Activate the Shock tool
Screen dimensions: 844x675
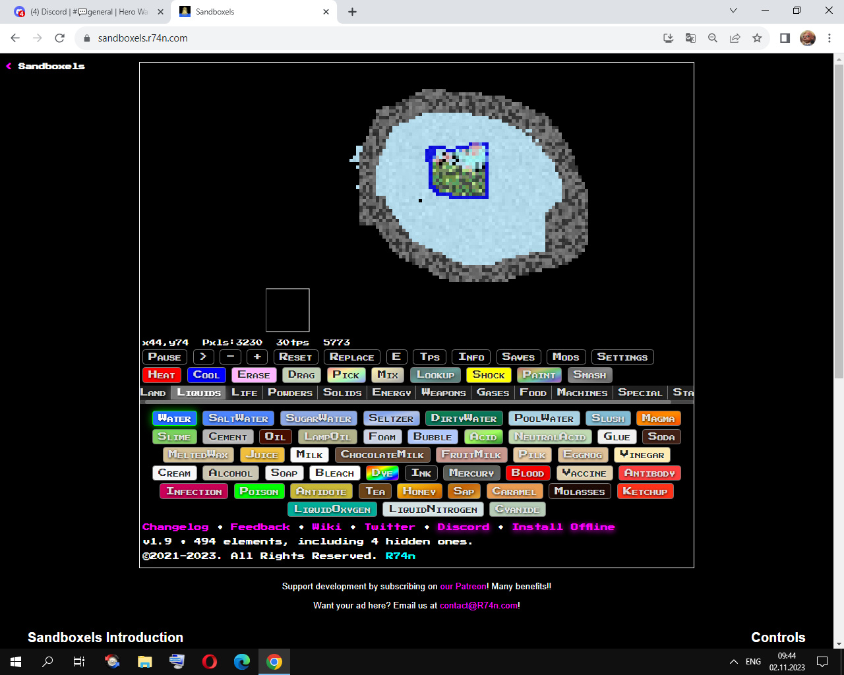tap(488, 374)
